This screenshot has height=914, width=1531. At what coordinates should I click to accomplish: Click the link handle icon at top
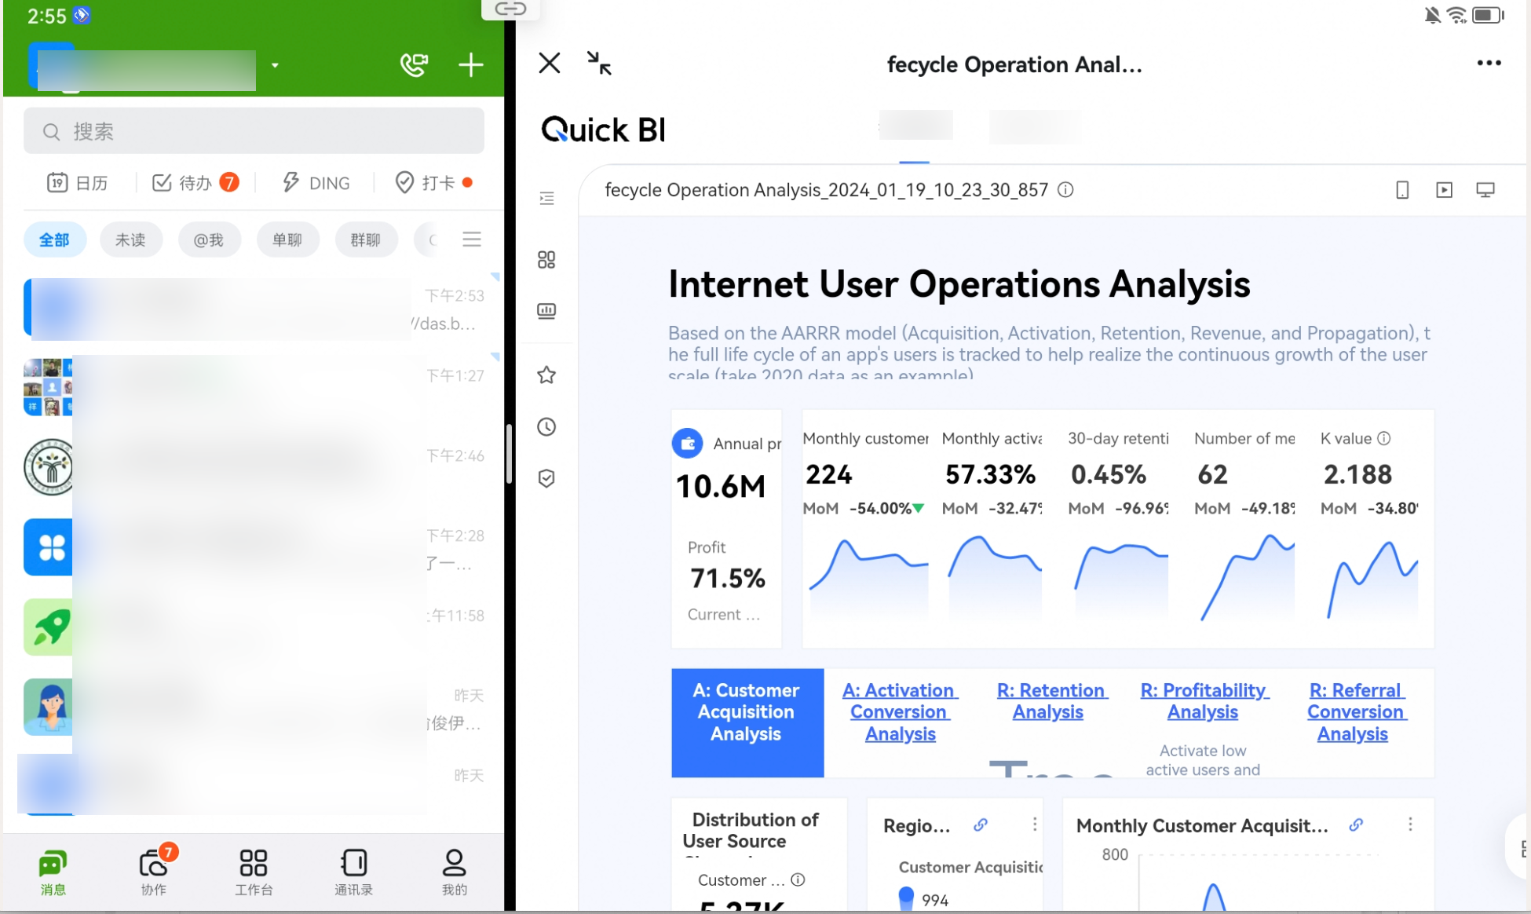point(510,9)
